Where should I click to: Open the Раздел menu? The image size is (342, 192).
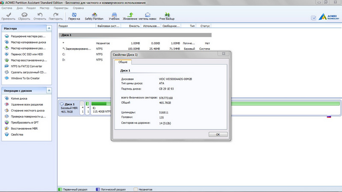tap(31, 8)
